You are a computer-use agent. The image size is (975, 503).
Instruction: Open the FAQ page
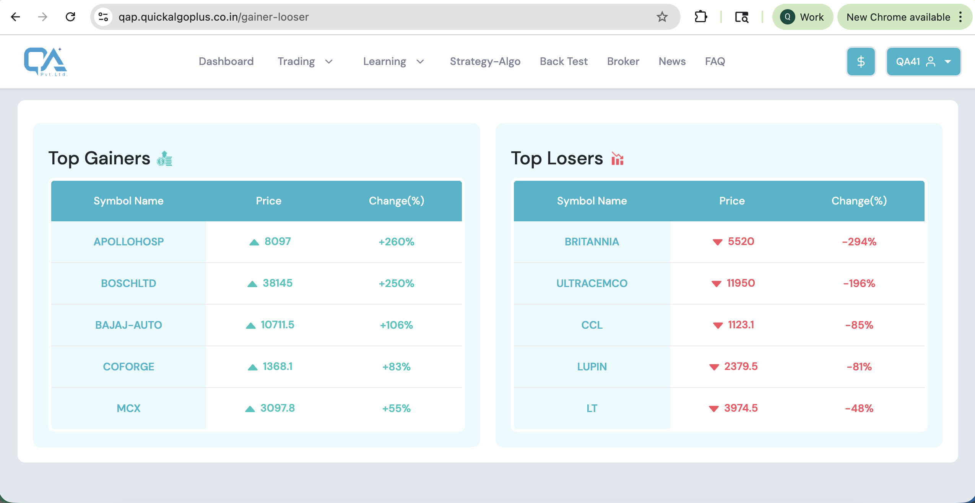point(715,62)
